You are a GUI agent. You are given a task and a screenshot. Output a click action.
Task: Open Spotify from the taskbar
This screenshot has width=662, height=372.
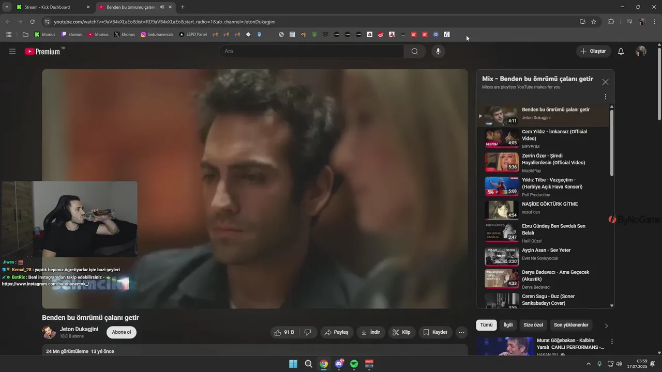[354, 364]
